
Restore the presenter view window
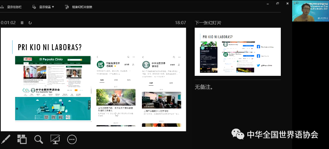[278, 3]
